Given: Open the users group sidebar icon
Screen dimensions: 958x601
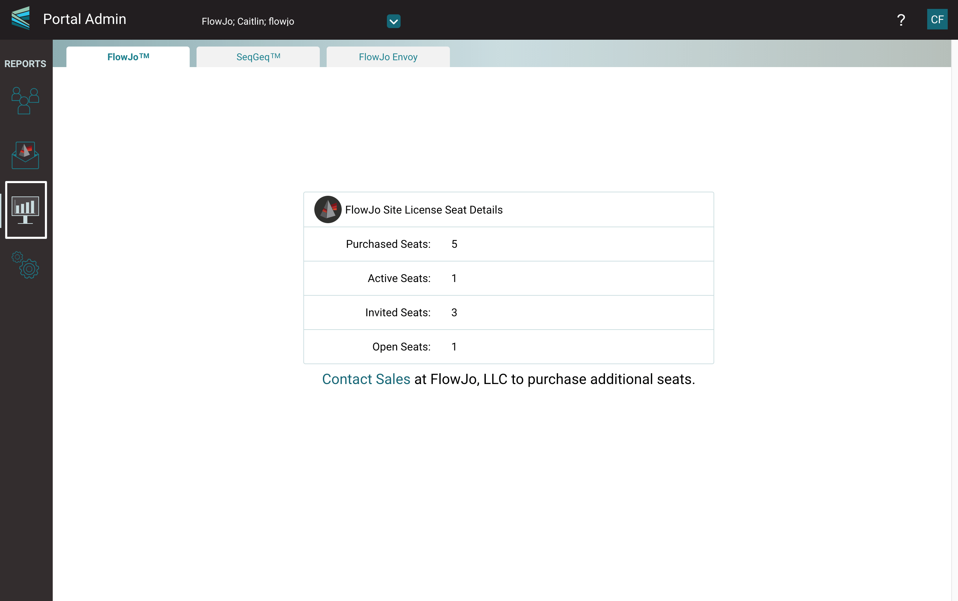Looking at the screenshot, I should click(x=25, y=101).
